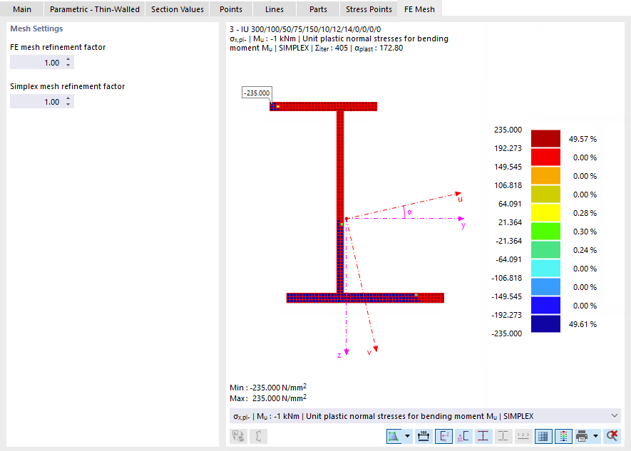The width and height of the screenshot is (631, 451).
Task: Click the u axis label
Action: coord(460,199)
